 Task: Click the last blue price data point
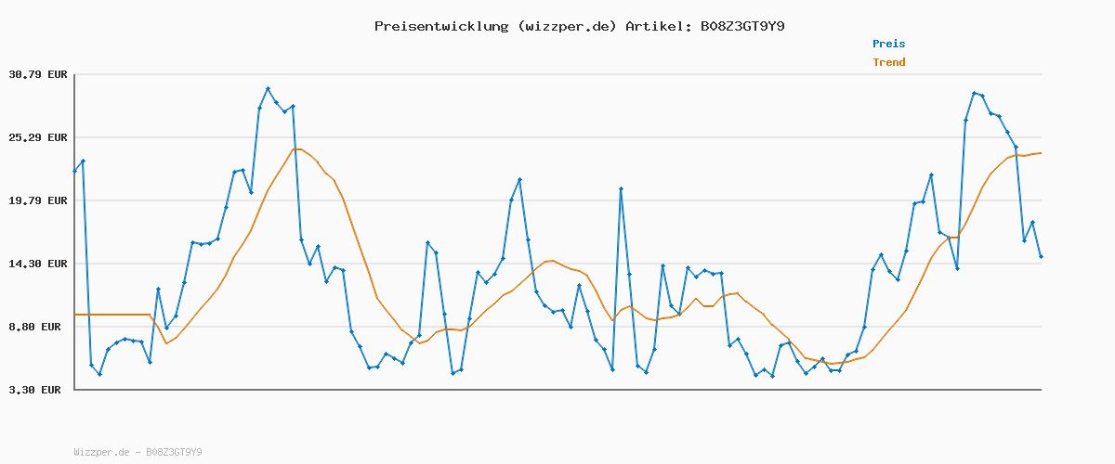(1041, 257)
